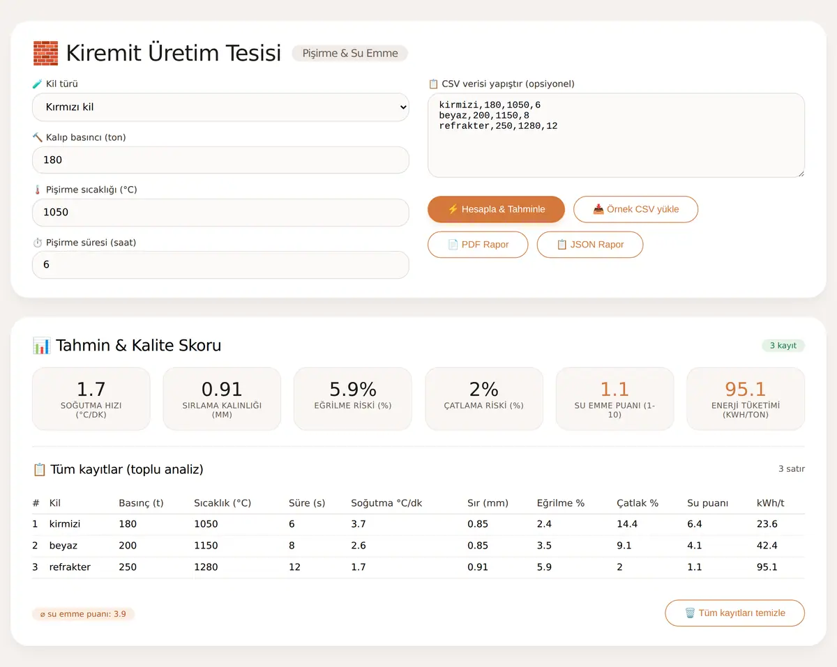The width and height of the screenshot is (837, 667).
Task: Click the Su puanı column header
Action: coord(708,503)
